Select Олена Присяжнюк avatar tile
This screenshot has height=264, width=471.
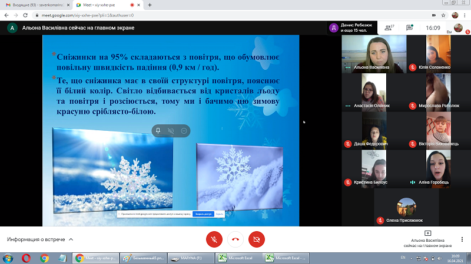pos(406,207)
